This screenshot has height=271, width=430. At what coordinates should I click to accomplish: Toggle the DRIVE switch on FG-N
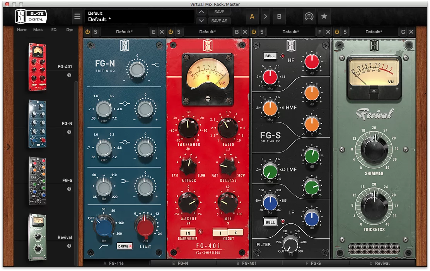pyautogui.click(x=125, y=246)
